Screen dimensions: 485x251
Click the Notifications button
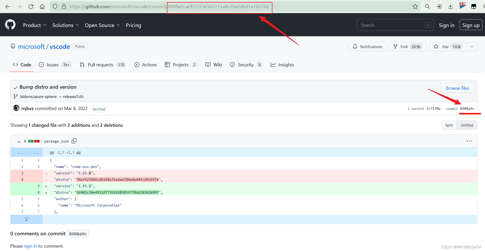pyautogui.click(x=367, y=47)
